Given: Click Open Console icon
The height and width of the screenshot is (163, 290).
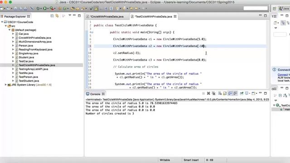Looking at the screenshot, I should pyautogui.click(x=253, y=94).
